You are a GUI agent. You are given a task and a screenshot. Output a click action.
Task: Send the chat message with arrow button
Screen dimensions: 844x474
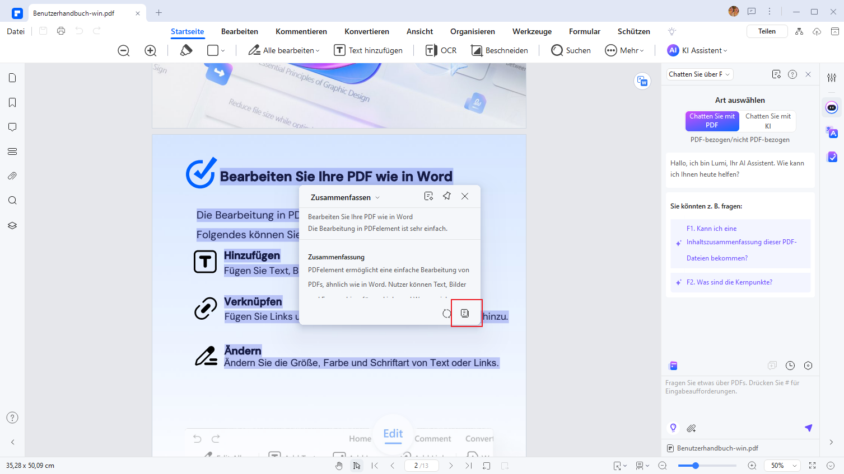(x=808, y=428)
